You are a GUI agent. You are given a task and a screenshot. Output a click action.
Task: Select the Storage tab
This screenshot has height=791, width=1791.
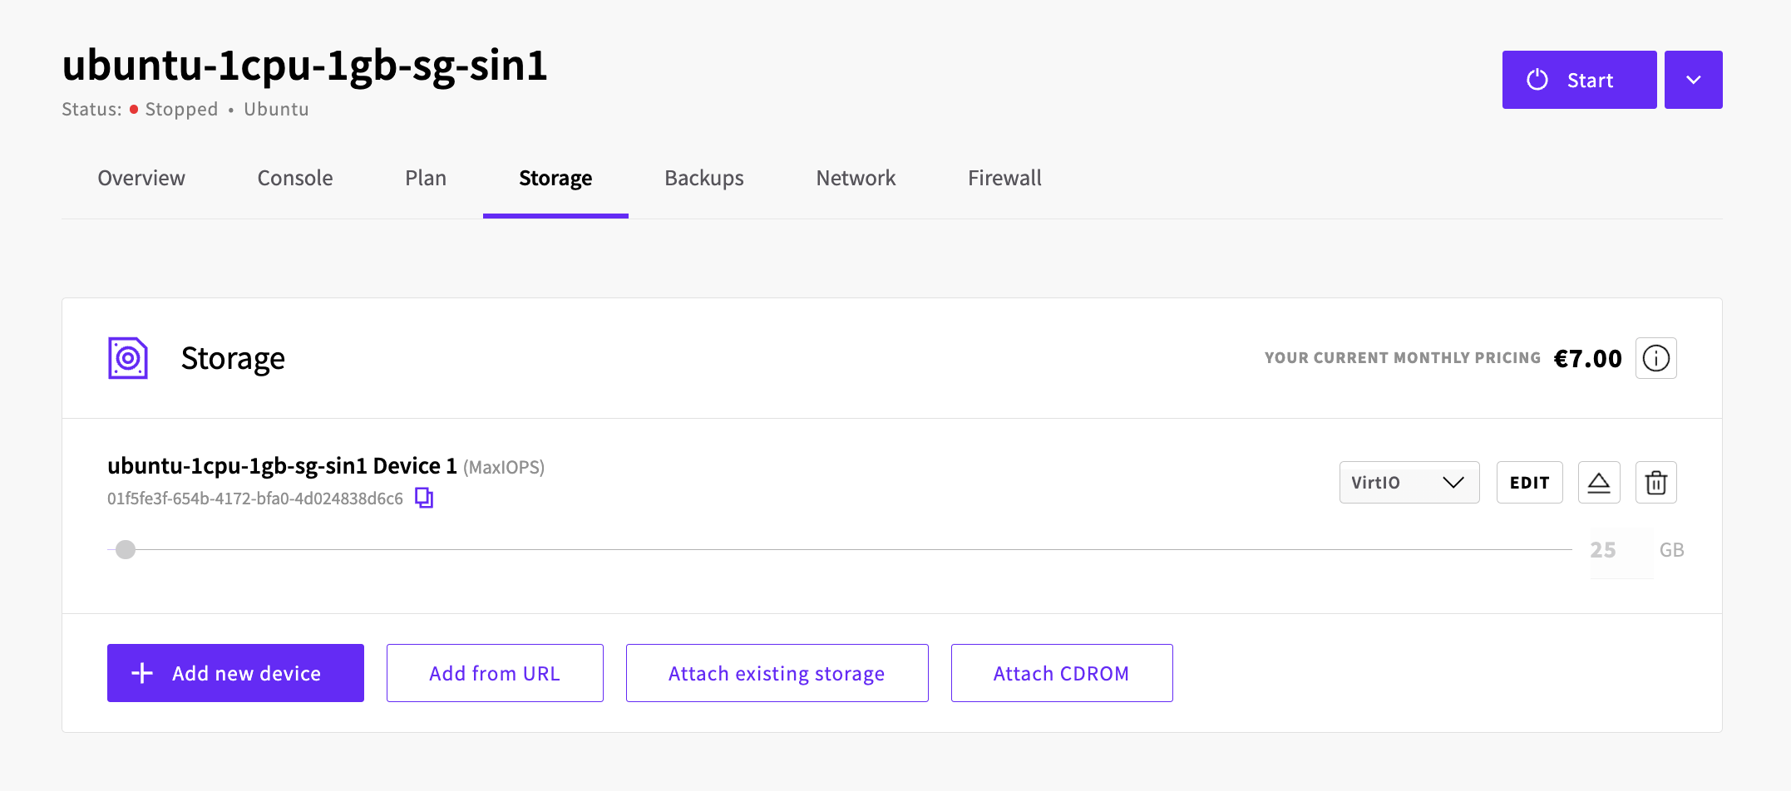pyautogui.click(x=555, y=178)
